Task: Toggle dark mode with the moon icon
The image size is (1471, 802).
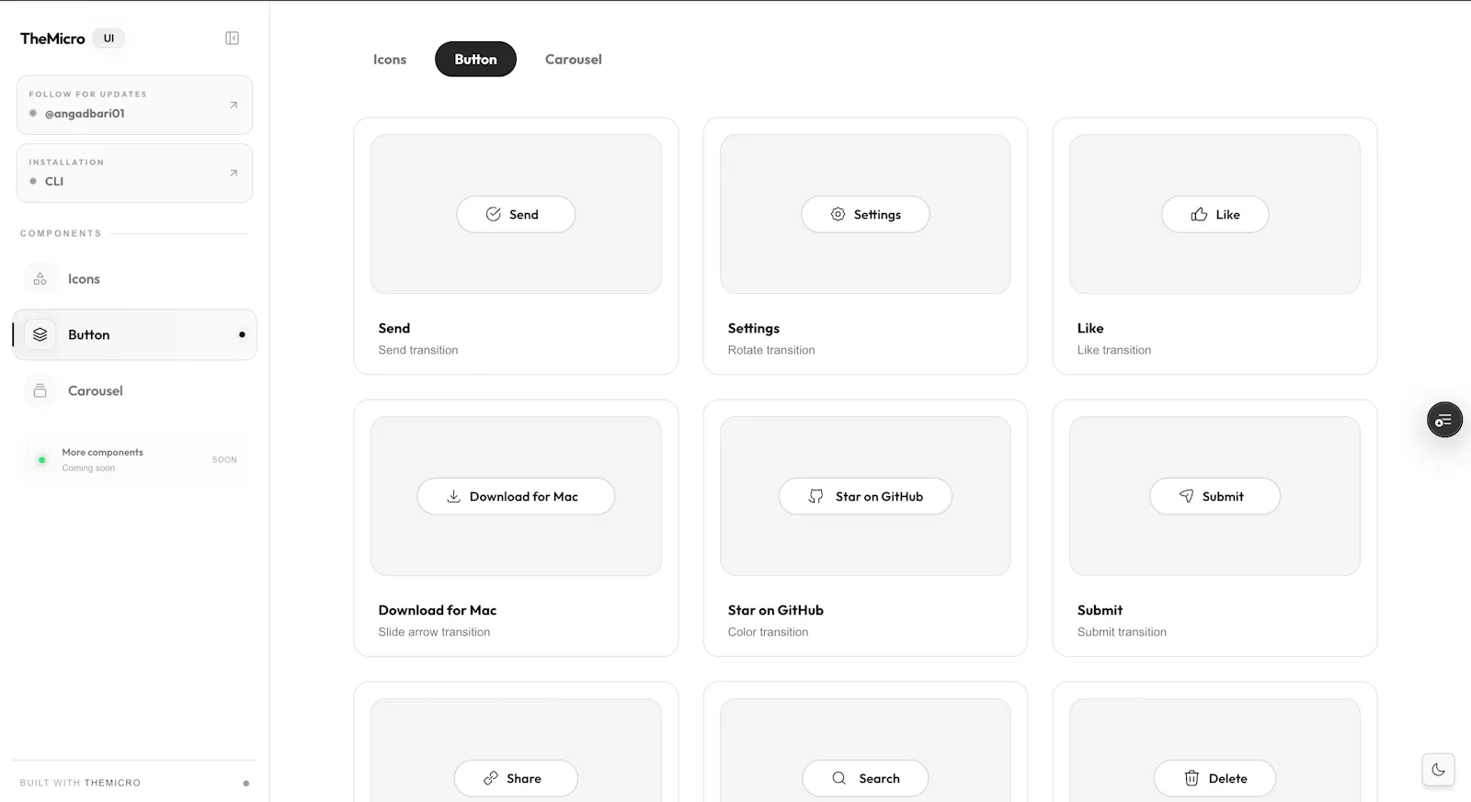Action: (x=1438, y=770)
